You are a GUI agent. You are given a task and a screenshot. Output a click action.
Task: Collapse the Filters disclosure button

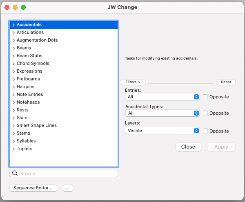pyautogui.click(x=133, y=82)
